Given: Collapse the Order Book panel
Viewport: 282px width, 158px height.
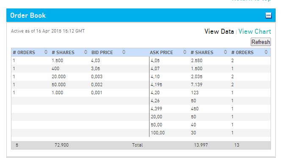Looking at the screenshot, I should pyautogui.click(x=268, y=16).
